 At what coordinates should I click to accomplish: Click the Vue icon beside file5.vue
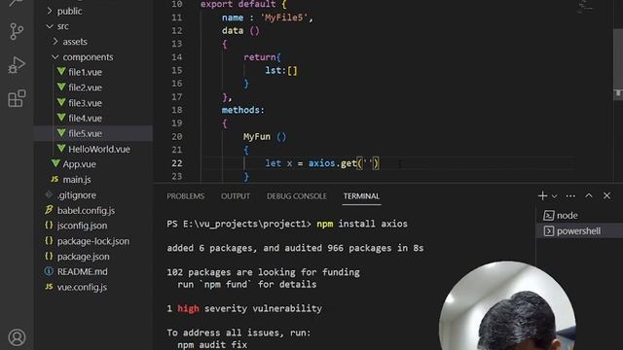coord(61,133)
